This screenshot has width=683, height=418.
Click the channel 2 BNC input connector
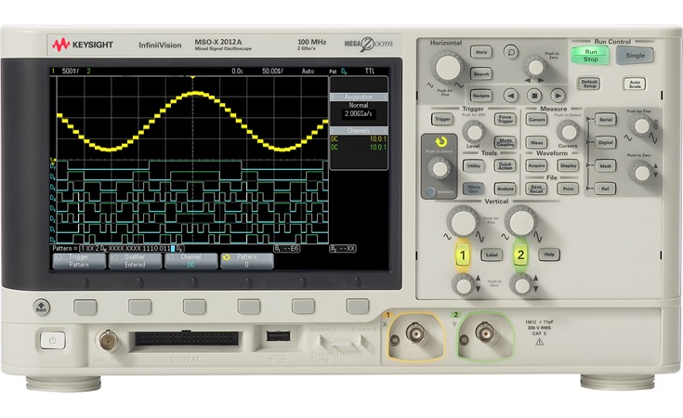(x=484, y=334)
